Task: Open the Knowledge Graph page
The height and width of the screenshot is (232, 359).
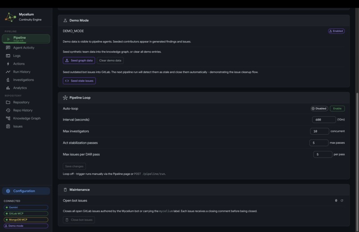Action: click(x=27, y=118)
